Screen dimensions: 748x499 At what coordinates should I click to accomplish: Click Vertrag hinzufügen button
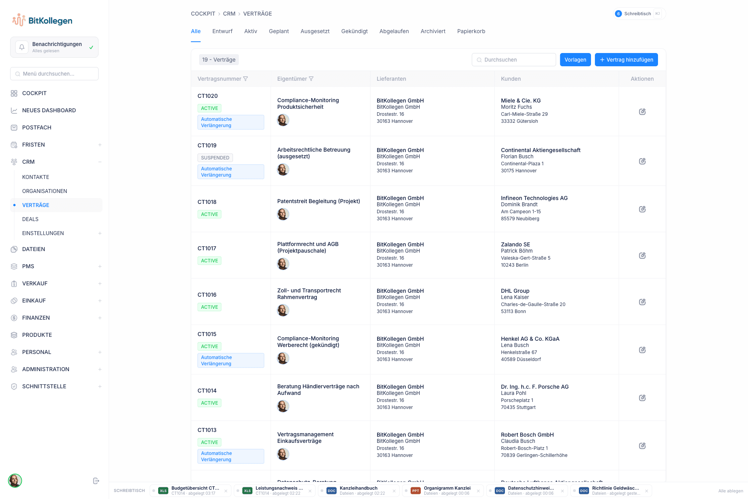coord(626,60)
